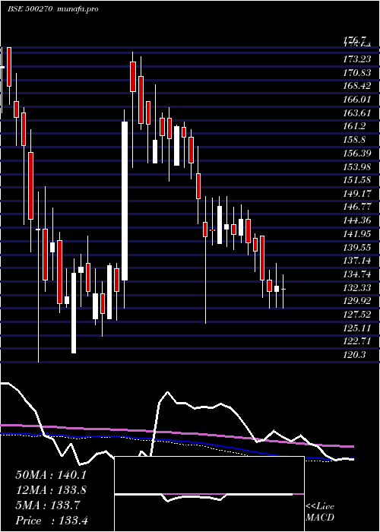The image size is (380, 532).
Task: Click the 139.55 price axis label
Action: coord(357,247)
